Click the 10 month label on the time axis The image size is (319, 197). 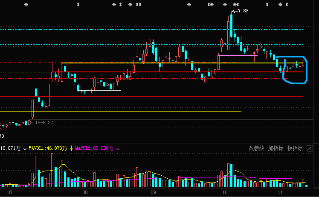(x=225, y=192)
